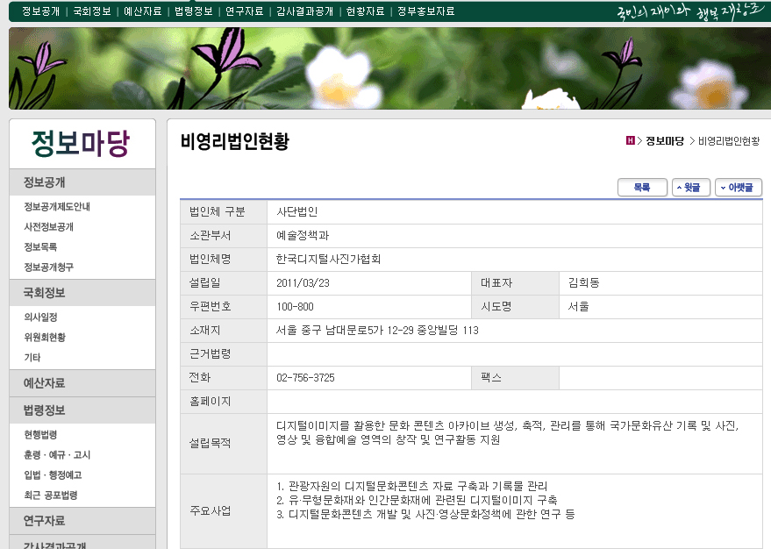Open the 사전정보공개 sidebar link
771x549 pixels.
point(48,227)
